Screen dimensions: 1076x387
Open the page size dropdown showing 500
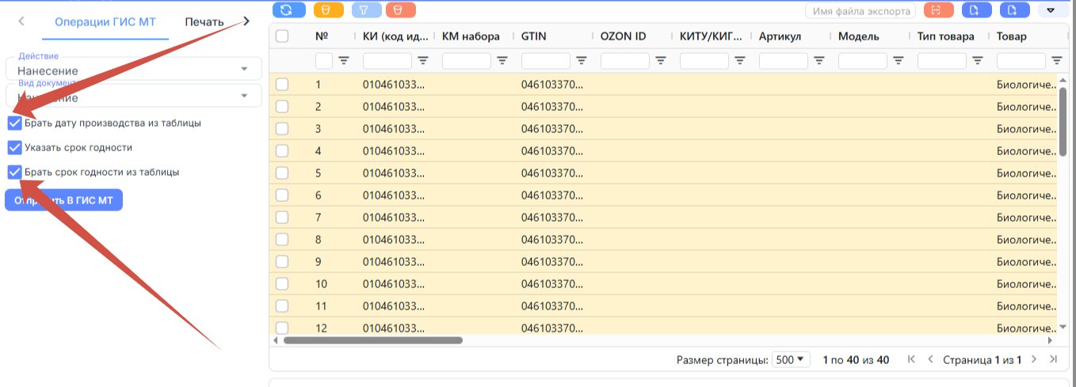pos(791,359)
